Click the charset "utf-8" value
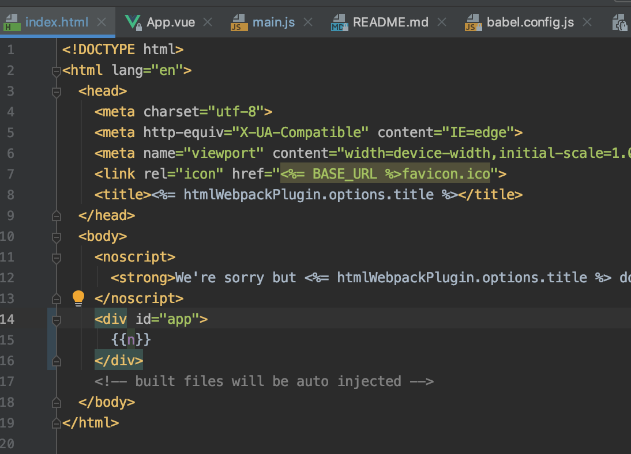The width and height of the screenshot is (631, 454). pyautogui.click(x=240, y=112)
